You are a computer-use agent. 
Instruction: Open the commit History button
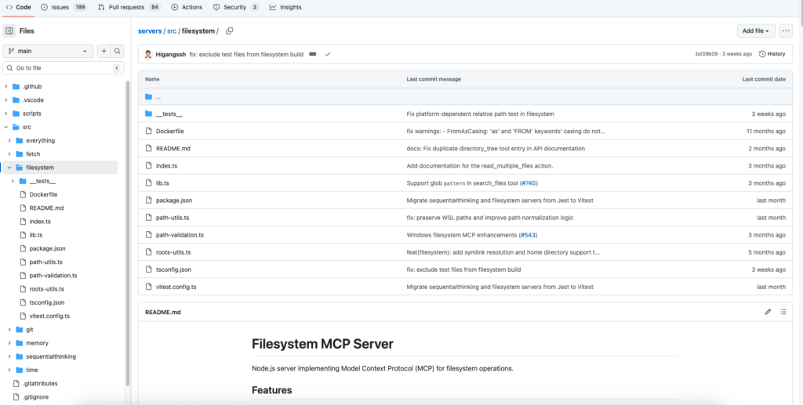(x=772, y=54)
